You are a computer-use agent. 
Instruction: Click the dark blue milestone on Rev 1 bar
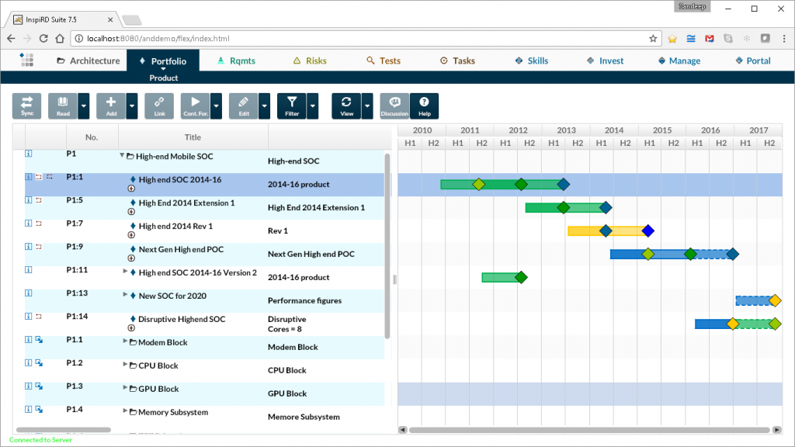[x=648, y=230]
